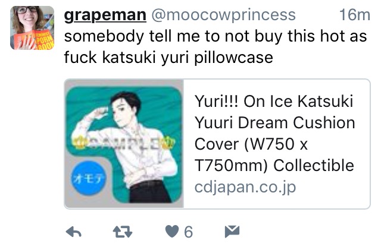This screenshot has height=250, width=381.
Task: Click the blue オモテ circle badge
Action: click(89, 178)
